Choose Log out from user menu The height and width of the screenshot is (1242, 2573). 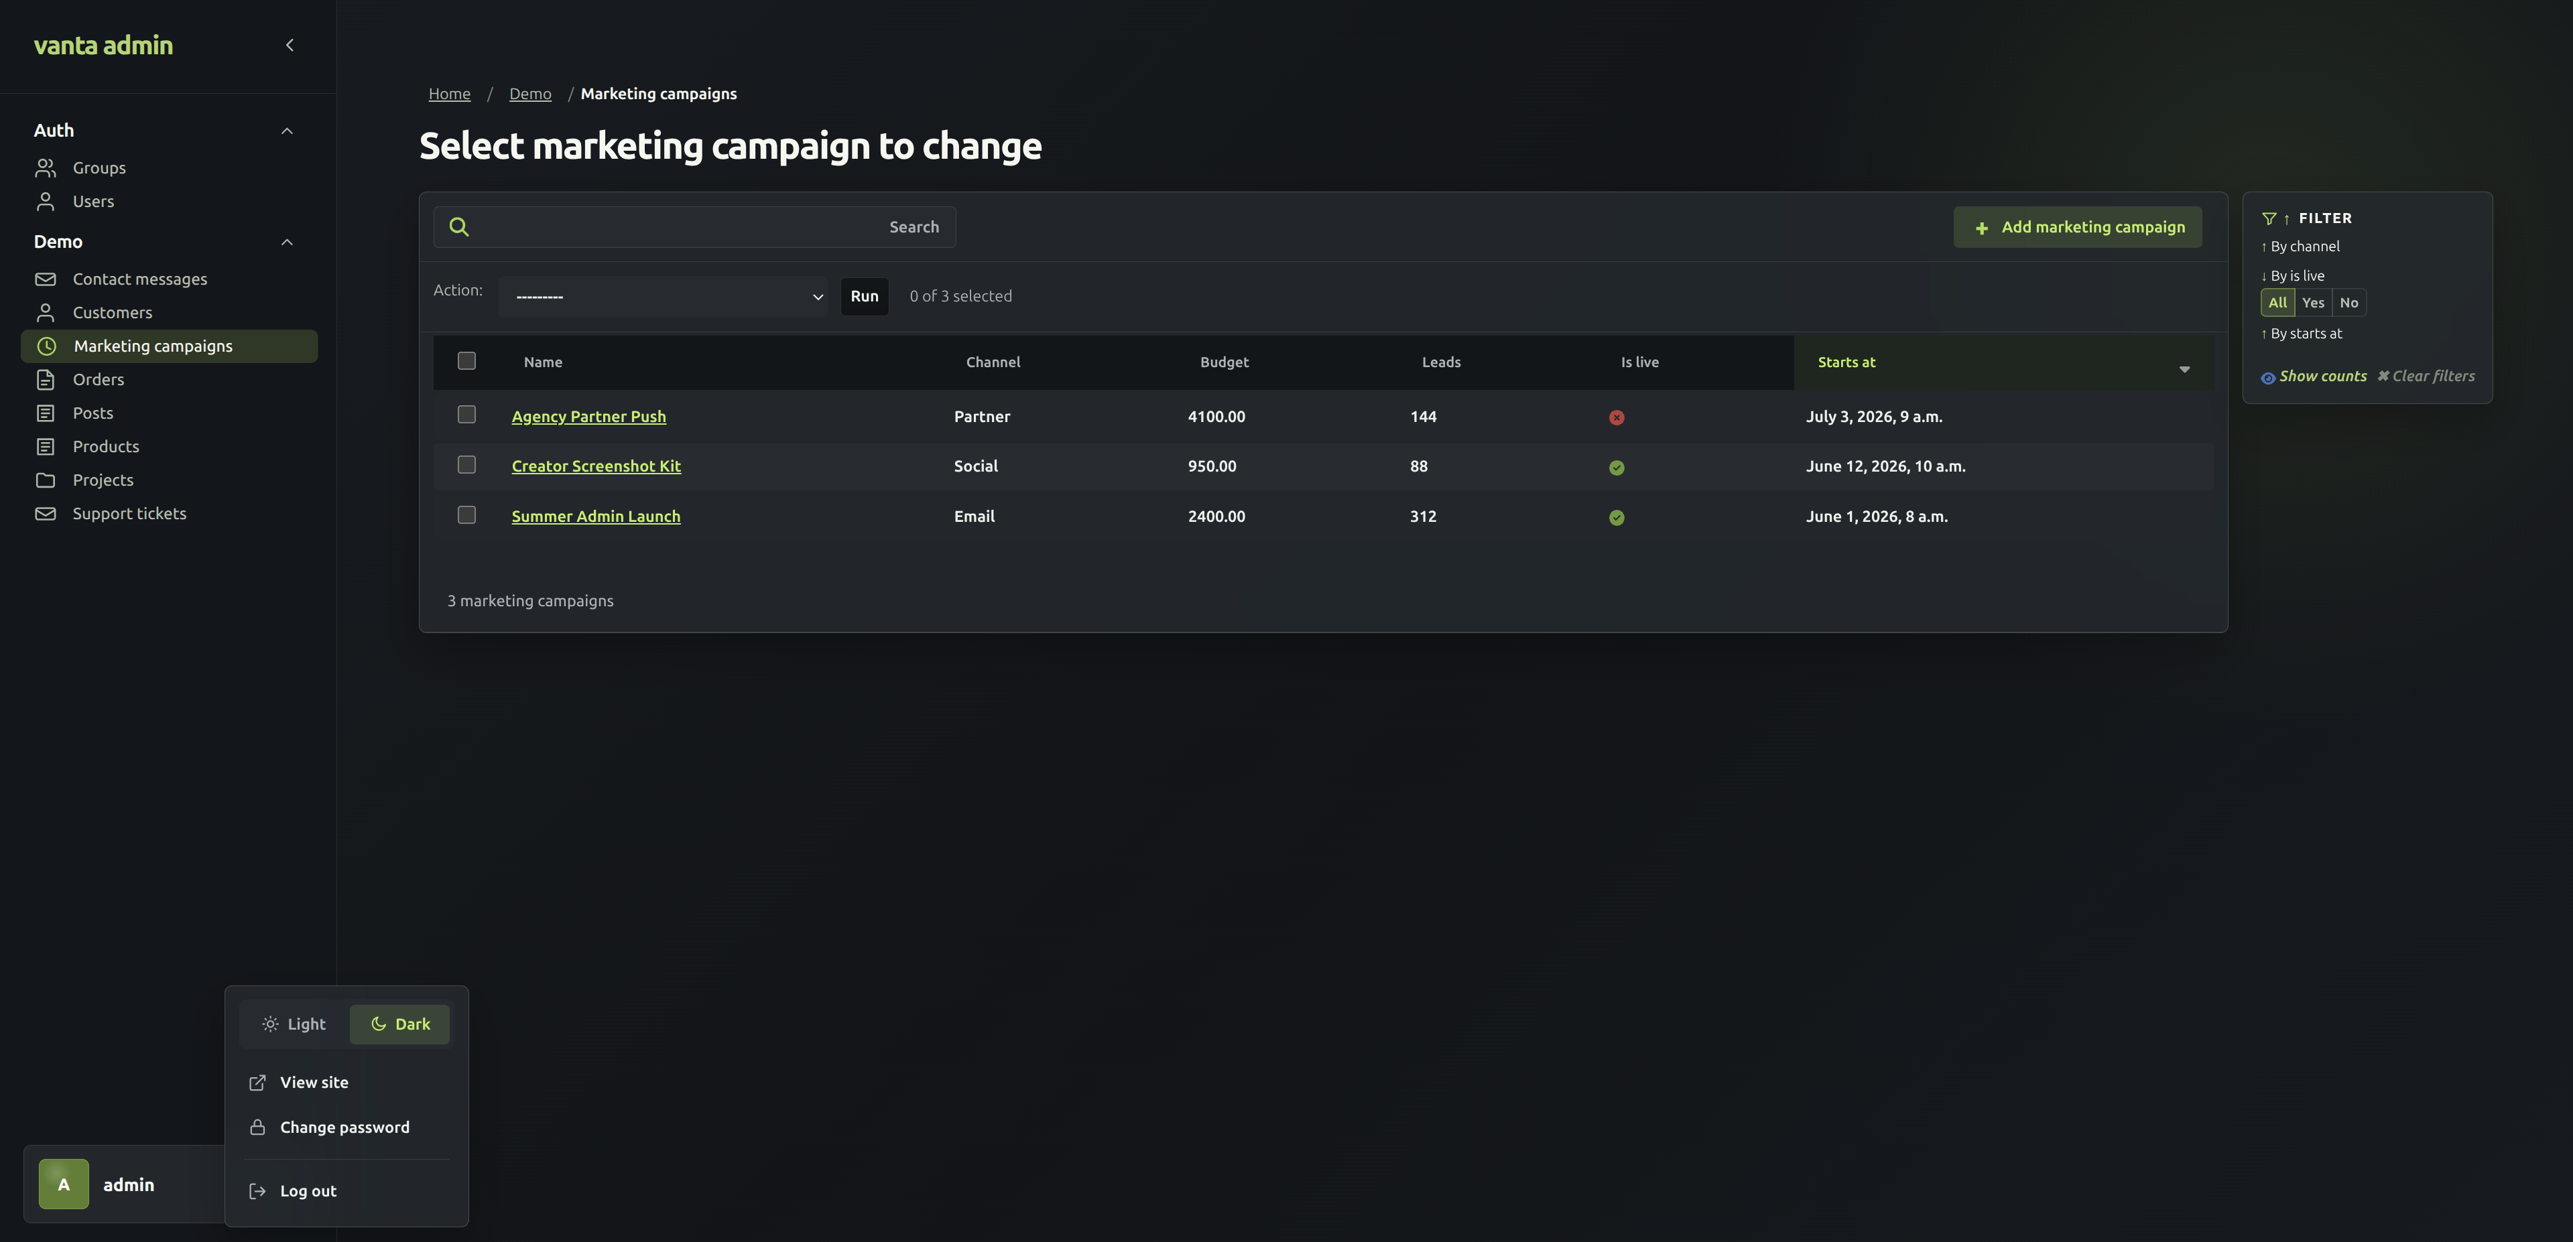(x=347, y=1191)
